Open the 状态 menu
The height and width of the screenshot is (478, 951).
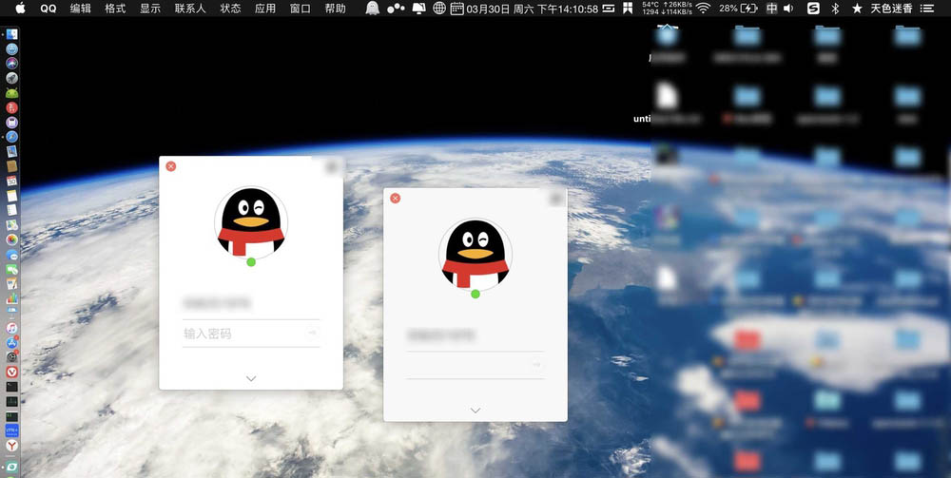coord(230,9)
